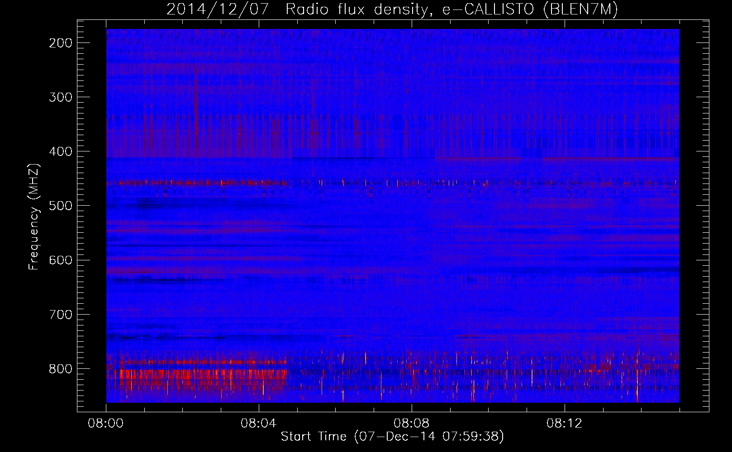The height and width of the screenshot is (452, 732).
Task: Click the "08:12" time tick label
Action: [x=565, y=424]
